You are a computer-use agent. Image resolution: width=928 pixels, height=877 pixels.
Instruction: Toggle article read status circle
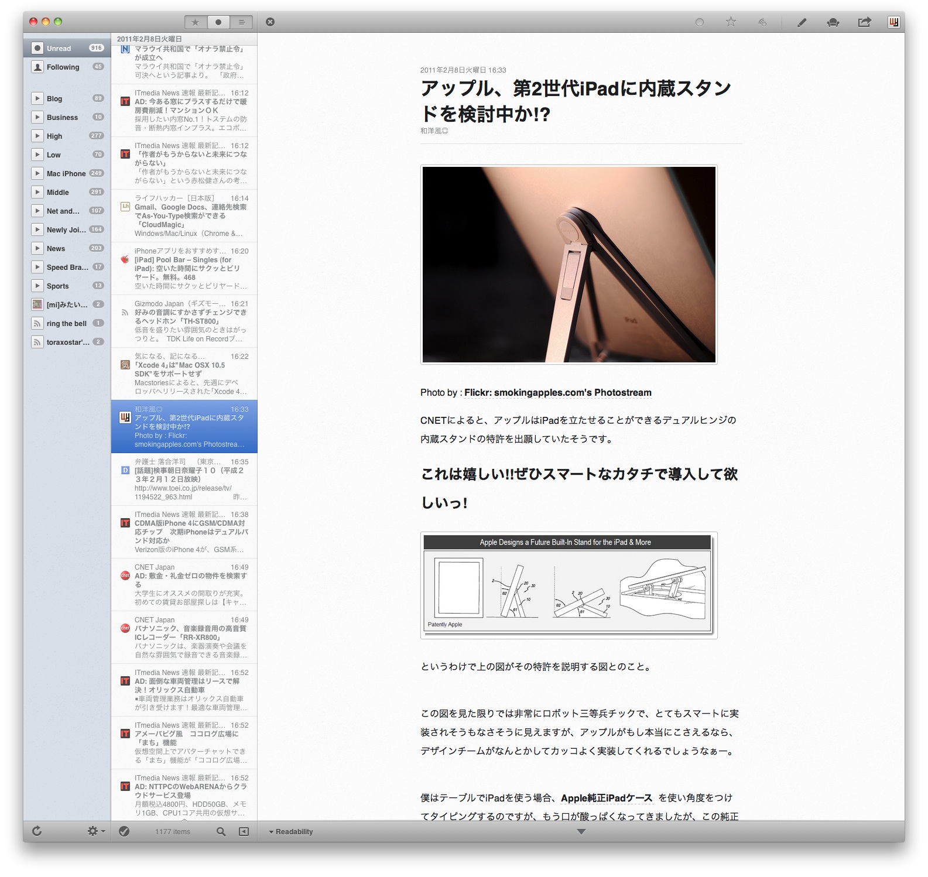pos(699,22)
